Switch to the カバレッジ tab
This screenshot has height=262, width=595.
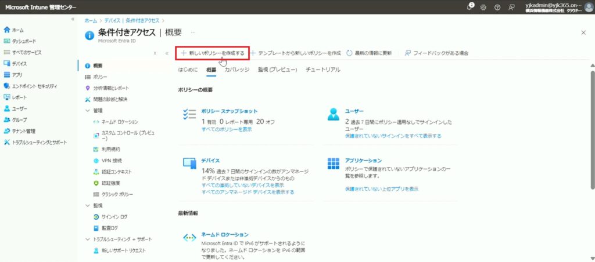(x=237, y=70)
